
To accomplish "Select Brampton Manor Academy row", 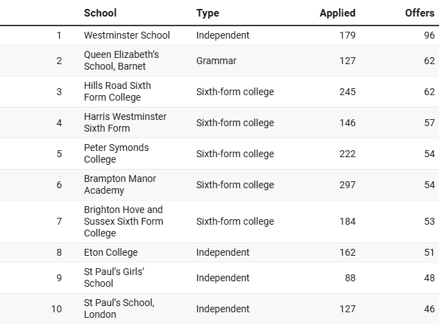I will [219, 185].
